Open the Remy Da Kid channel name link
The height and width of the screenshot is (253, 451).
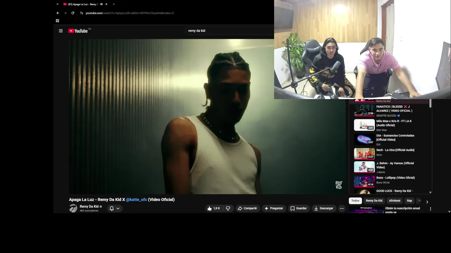(x=89, y=207)
